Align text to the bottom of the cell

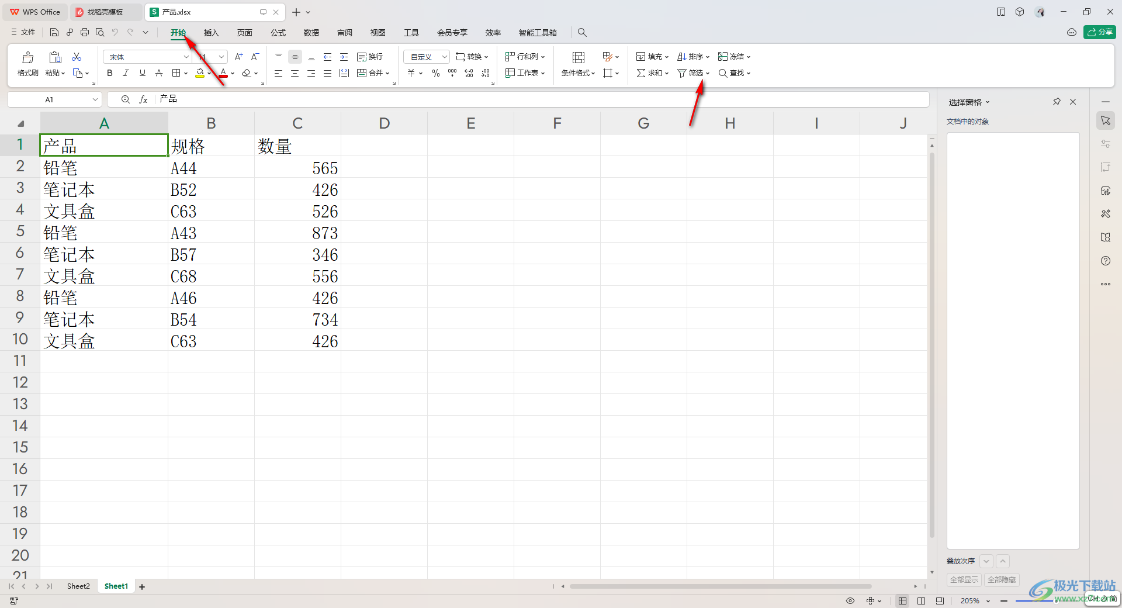(311, 57)
